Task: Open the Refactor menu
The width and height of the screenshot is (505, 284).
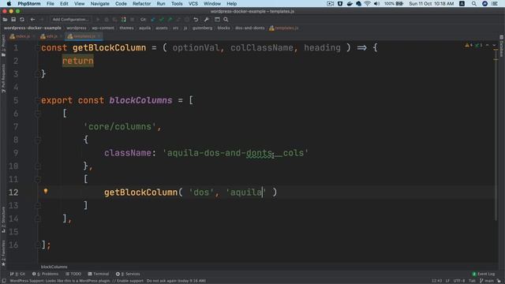Action: 141,3
